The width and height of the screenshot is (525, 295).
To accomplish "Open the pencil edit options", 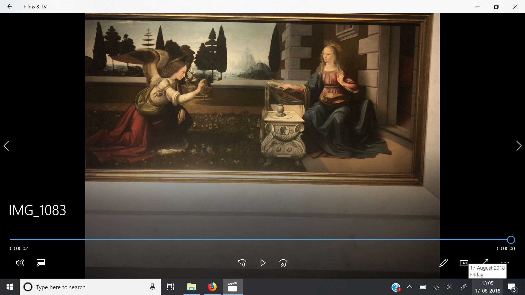I will (443, 263).
